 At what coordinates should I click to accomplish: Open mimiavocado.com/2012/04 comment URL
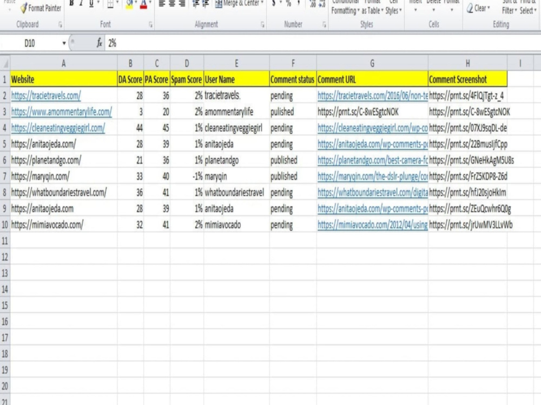(372, 225)
